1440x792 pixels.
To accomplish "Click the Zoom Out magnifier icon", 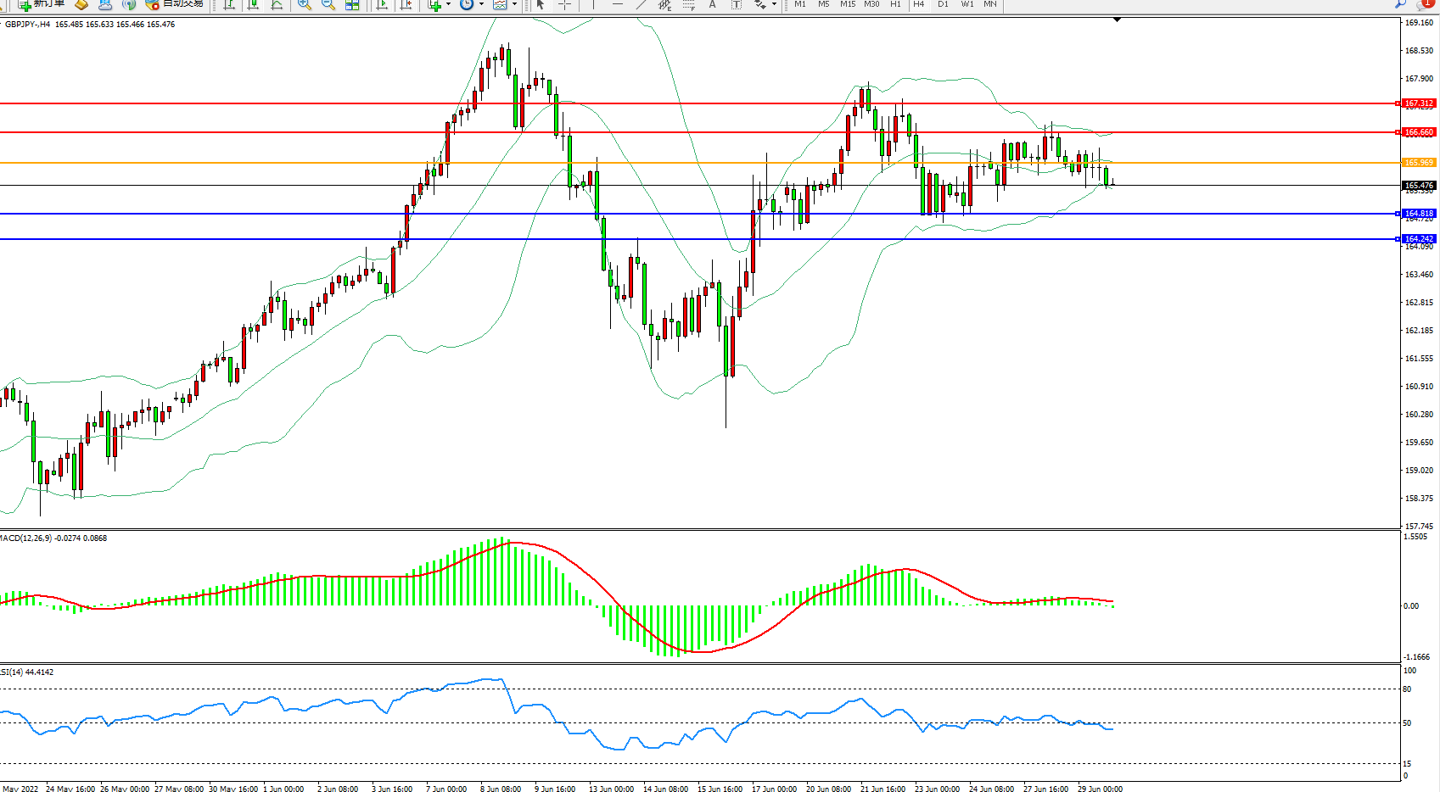I will click(x=328, y=4).
